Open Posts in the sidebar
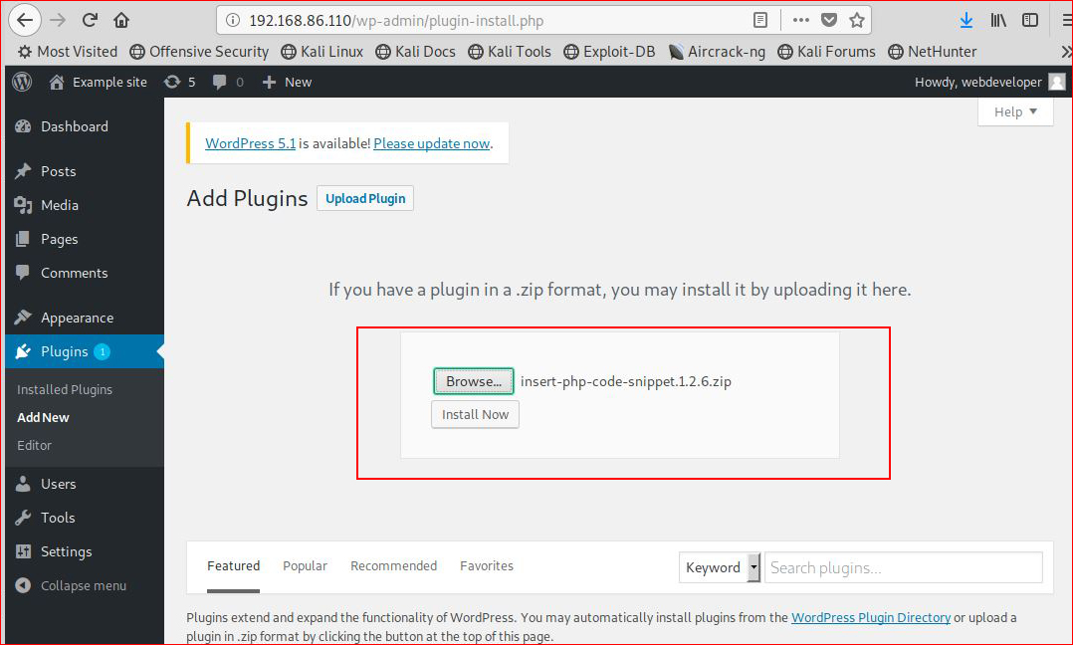1073x645 pixels. 58,171
